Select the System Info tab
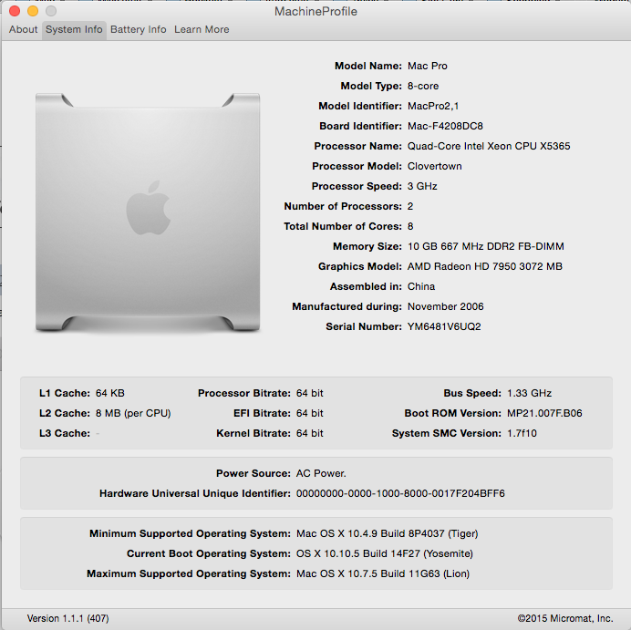 pyautogui.click(x=74, y=30)
